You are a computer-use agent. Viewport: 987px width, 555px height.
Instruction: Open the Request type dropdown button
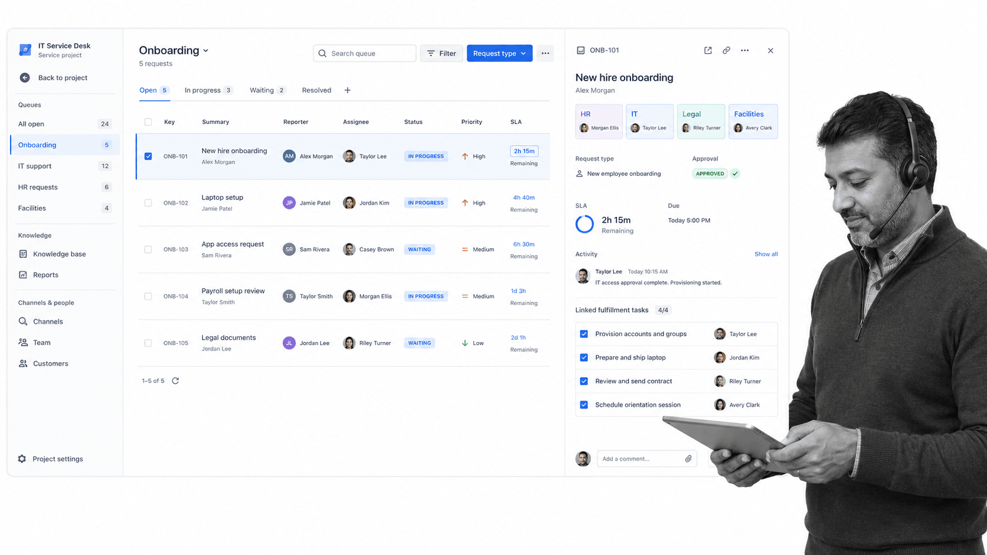click(499, 54)
